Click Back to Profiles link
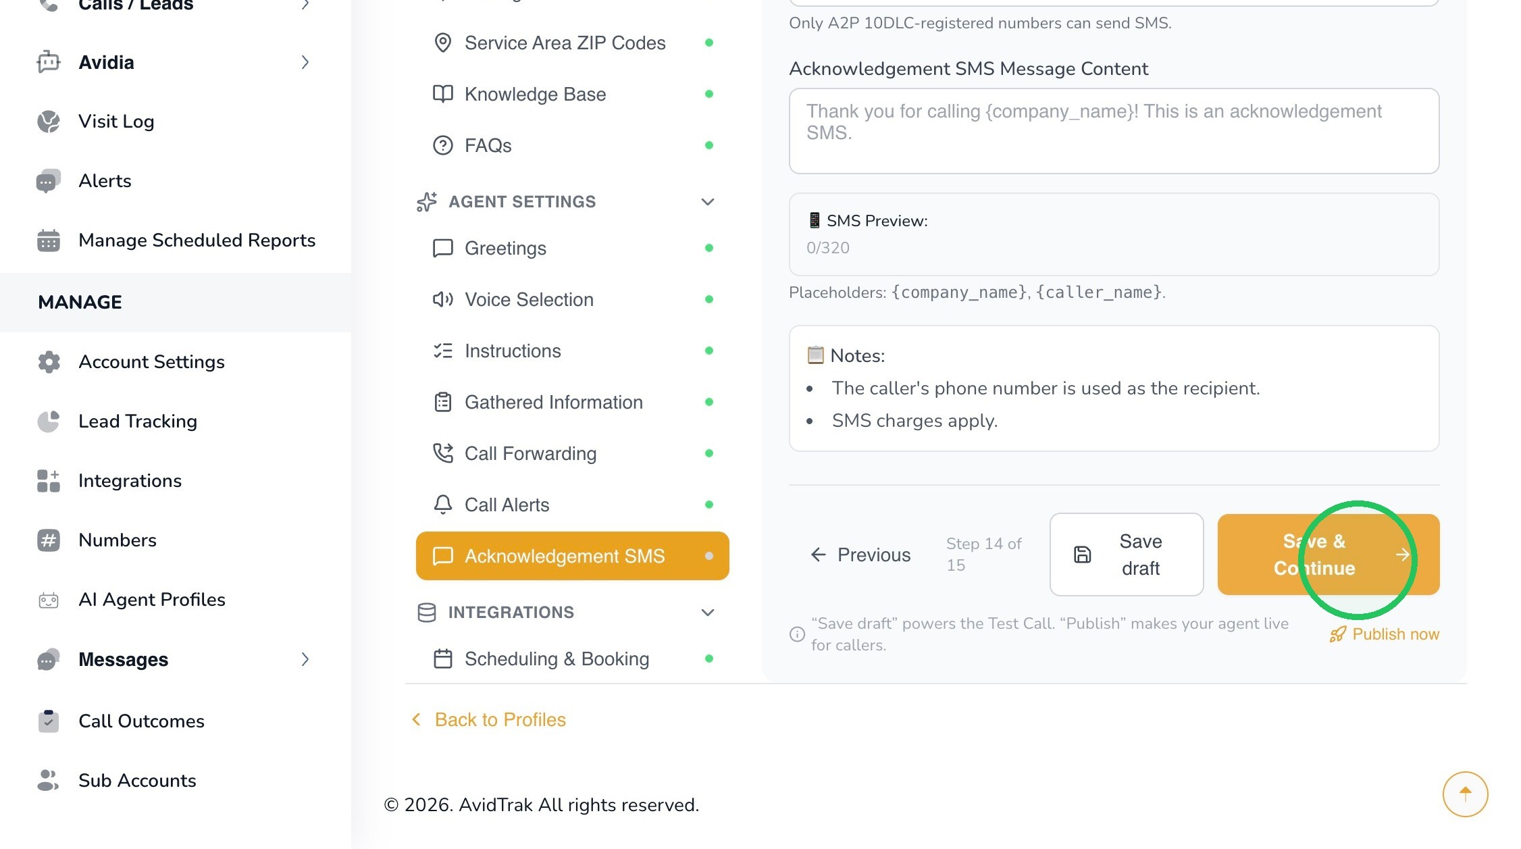The height and width of the screenshot is (849, 1521). [489, 719]
